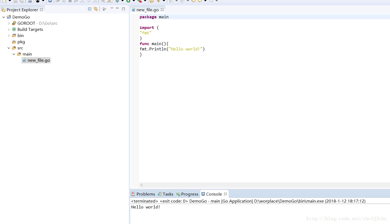Activate the new_file.go editor tab
The image size is (390, 224).
(147, 10)
